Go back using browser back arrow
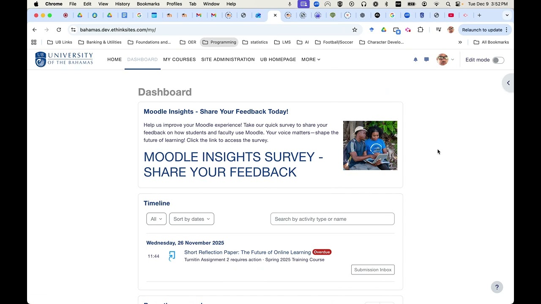 (x=35, y=30)
